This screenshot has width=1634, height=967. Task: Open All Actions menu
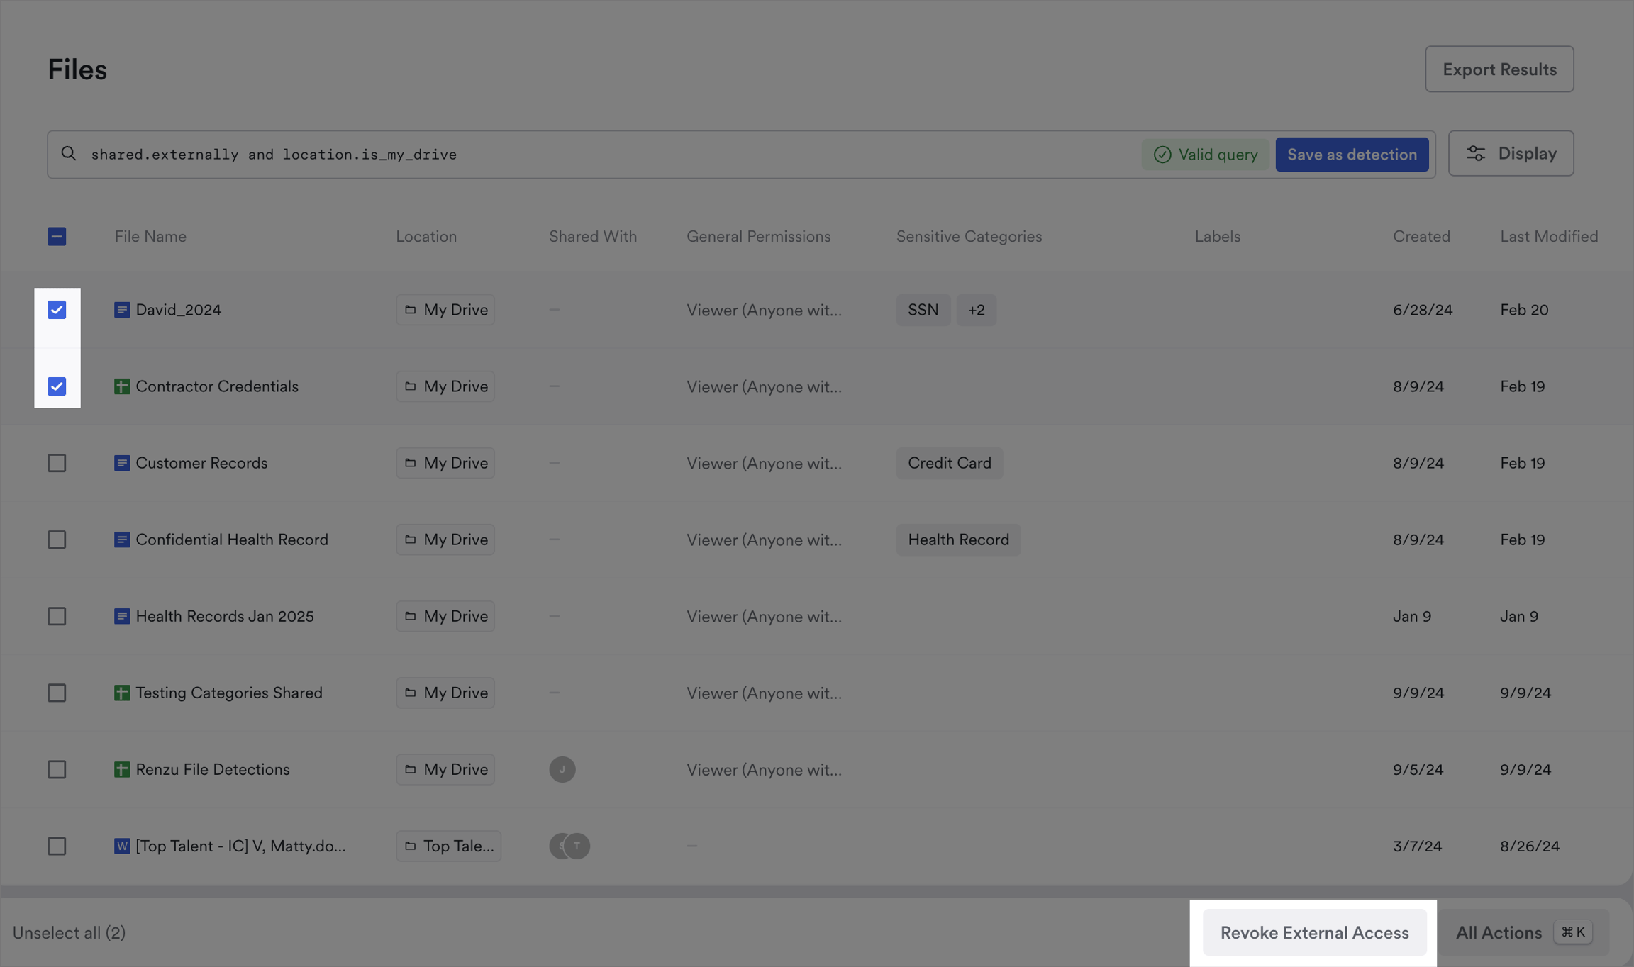click(x=1523, y=932)
